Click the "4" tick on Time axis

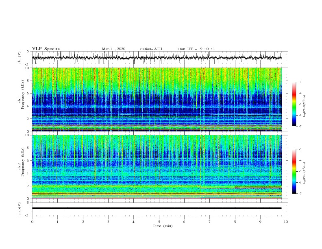133,222
